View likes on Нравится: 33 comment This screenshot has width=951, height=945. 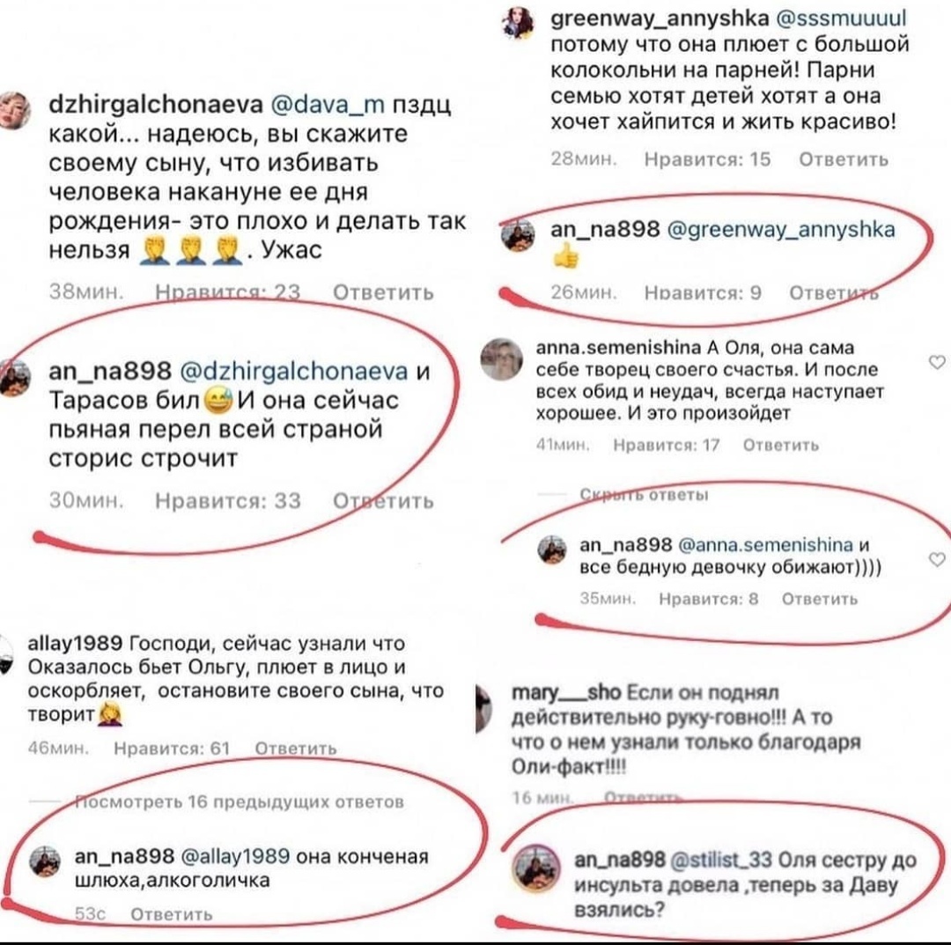pyautogui.click(x=228, y=500)
